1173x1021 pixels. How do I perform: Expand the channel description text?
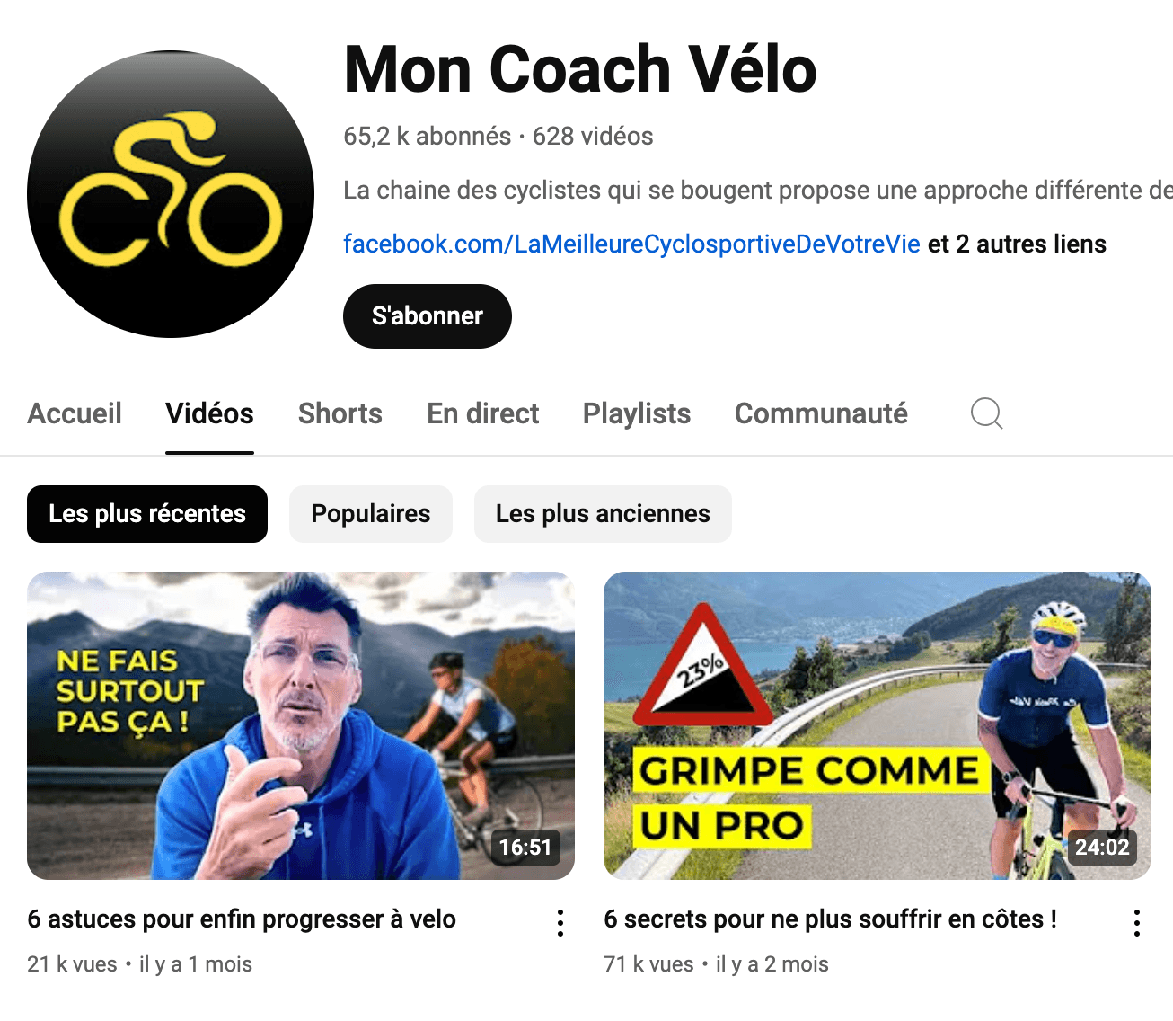point(757,191)
